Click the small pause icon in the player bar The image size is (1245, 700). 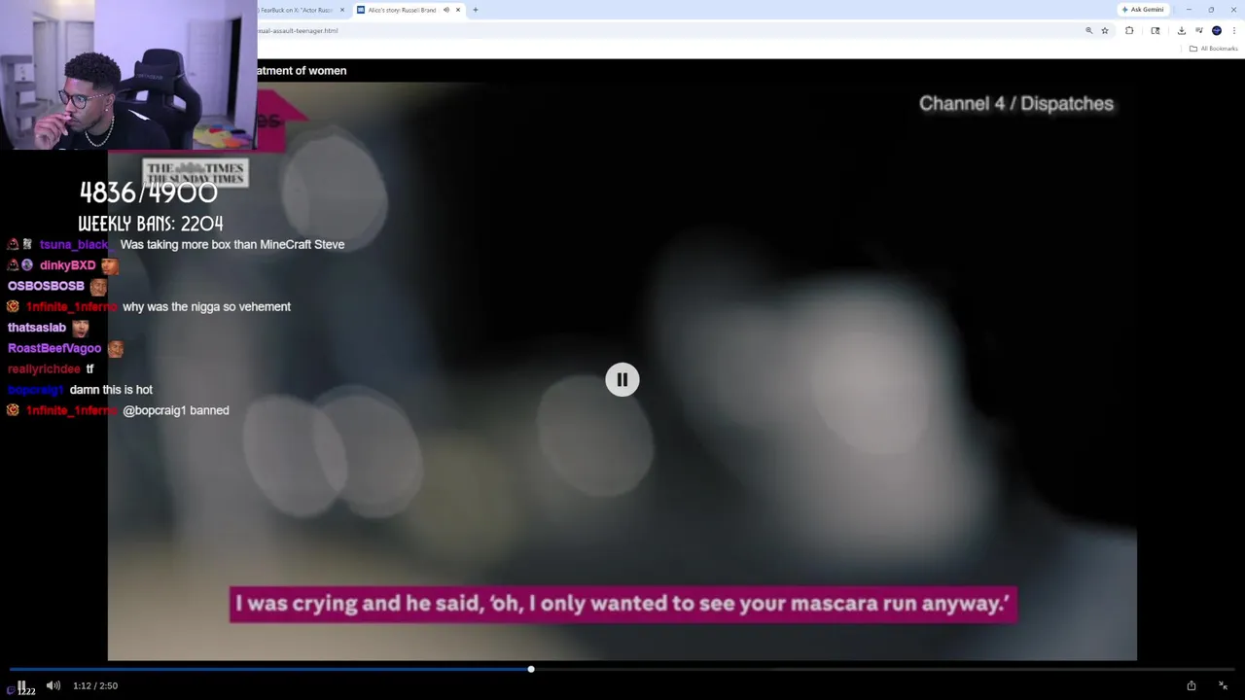pos(21,685)
